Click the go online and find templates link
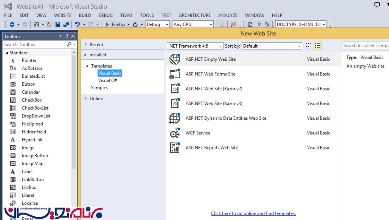The width and height of the screenshot is (389, 220). coord(253,213)
